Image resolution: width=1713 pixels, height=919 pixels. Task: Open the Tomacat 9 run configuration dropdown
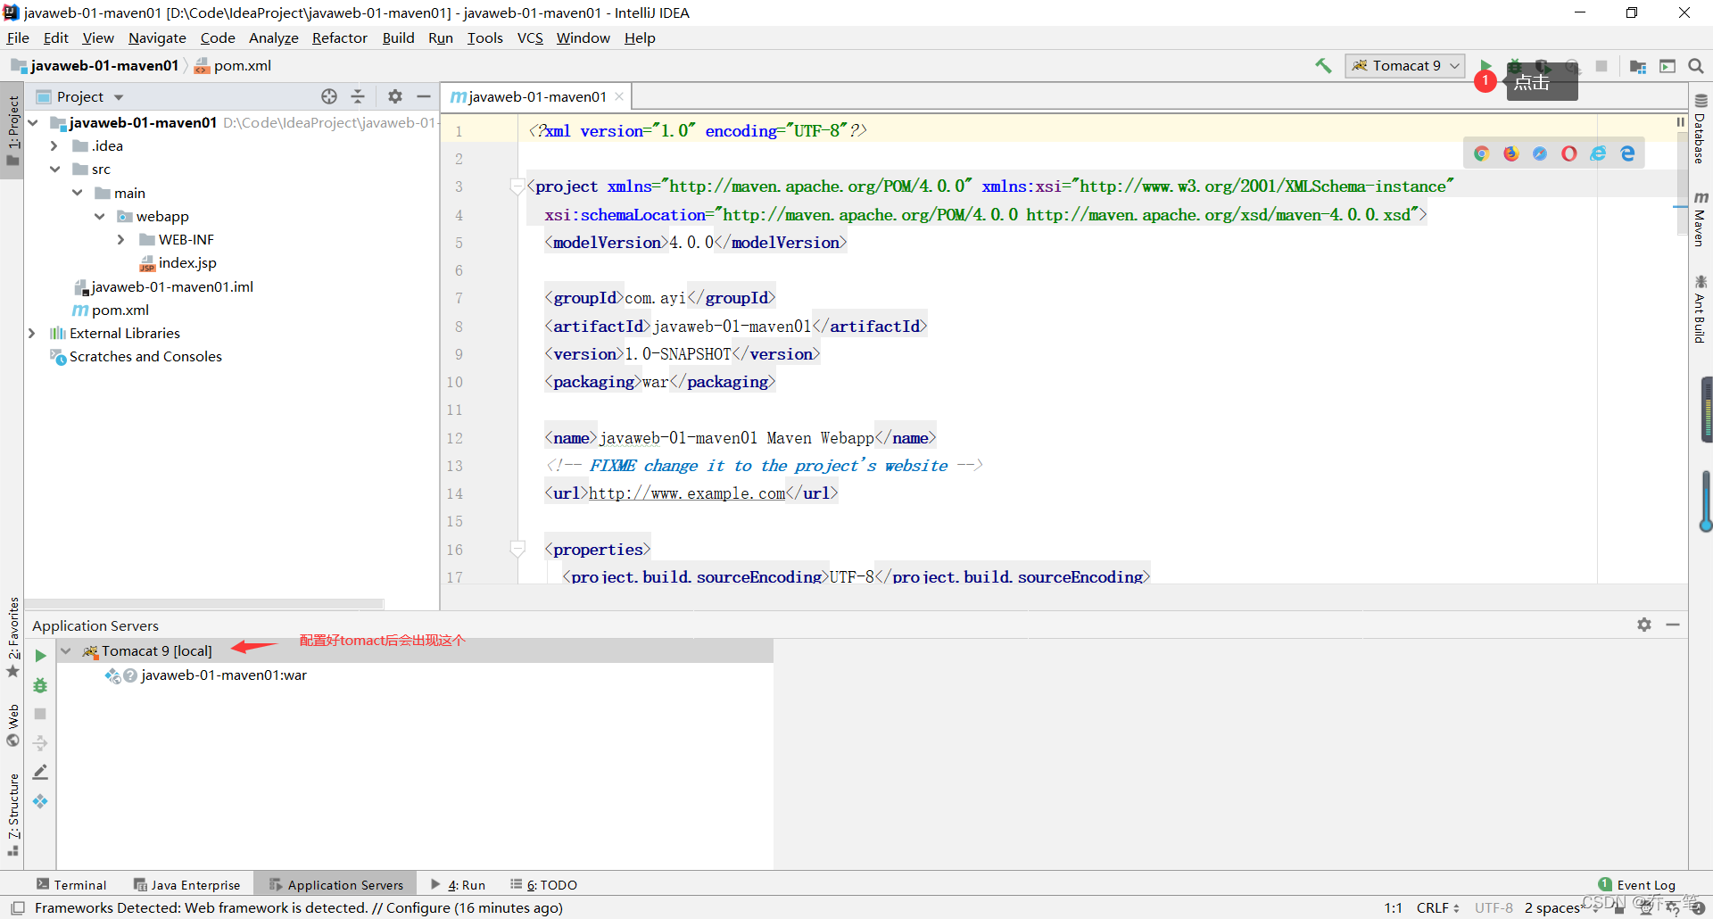pos(1405,65)
